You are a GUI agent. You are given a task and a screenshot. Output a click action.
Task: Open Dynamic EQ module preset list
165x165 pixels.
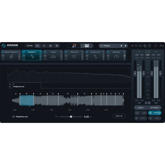tap(87, 59)
